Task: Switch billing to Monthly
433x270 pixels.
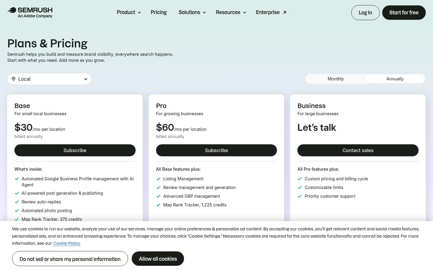Action: coord(336,79)
